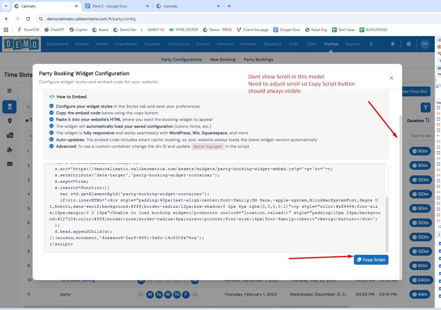
Task: Click the notifications bell icon
Action: (393, 44)
